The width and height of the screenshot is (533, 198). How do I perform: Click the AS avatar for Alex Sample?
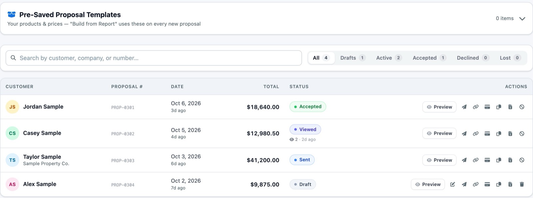(x=12, y=184)
